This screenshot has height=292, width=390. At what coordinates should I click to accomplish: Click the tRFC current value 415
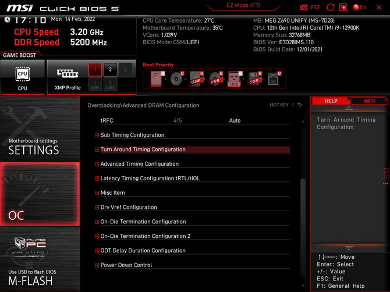tap(178, 121)
